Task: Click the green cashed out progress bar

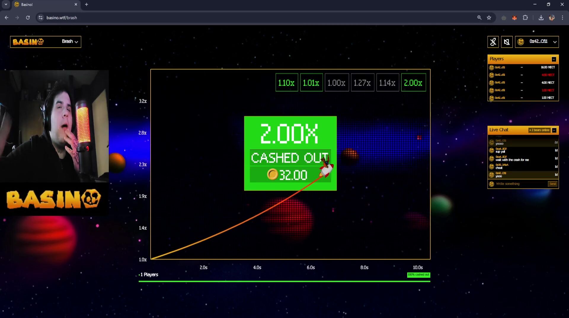Action: [x=284, y=281]
